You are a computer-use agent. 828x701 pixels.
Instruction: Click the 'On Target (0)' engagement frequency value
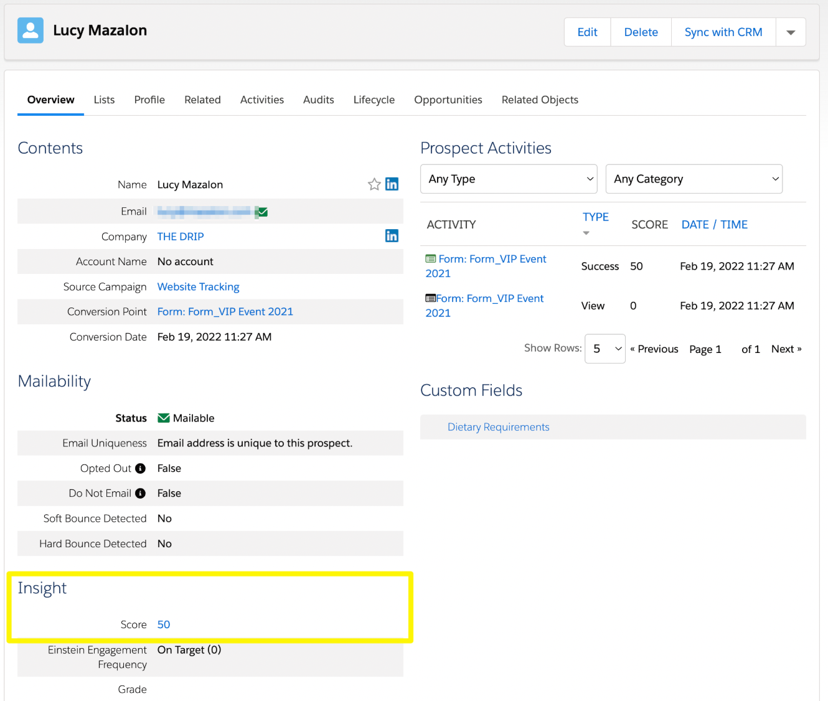(189, 650)
